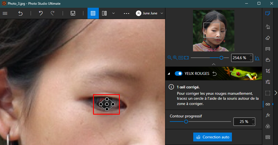Zoom out with the minus magnifier
This screenshot has width=278, height=145.
(170, 58)
